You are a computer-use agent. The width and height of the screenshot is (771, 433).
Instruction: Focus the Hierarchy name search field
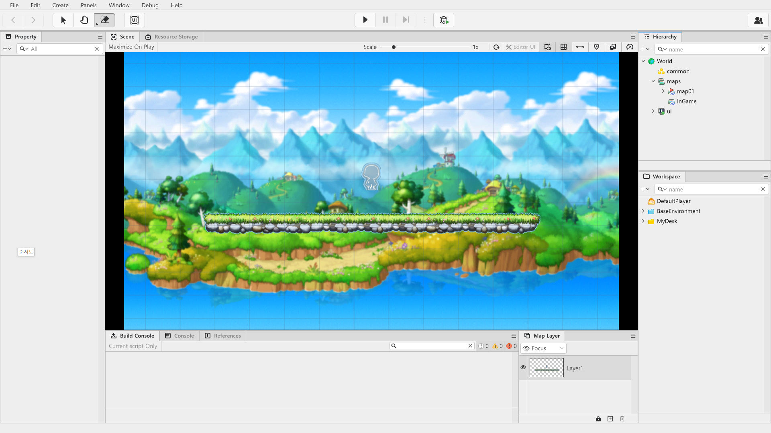[x=712, y=49]
